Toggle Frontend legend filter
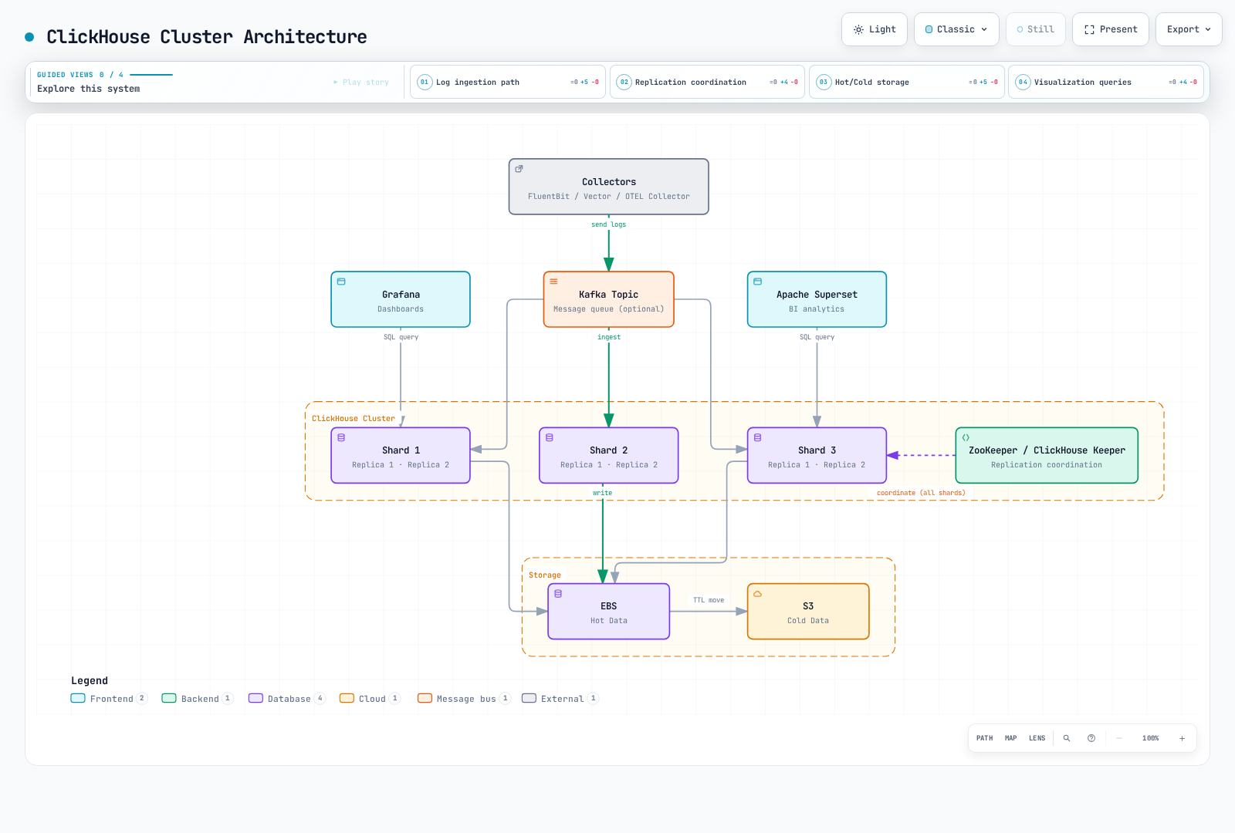The image size is (1235, 833). (x=109, y=699)
